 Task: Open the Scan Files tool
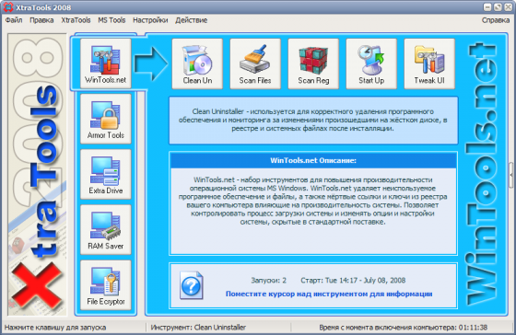(x=255, y=64)
